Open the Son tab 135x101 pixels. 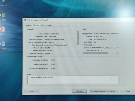pyautogui.click(x=42, y=25)
